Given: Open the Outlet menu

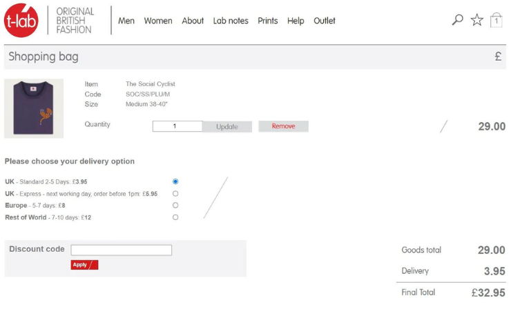Looking at the screenshot, I should pos(325,21).
